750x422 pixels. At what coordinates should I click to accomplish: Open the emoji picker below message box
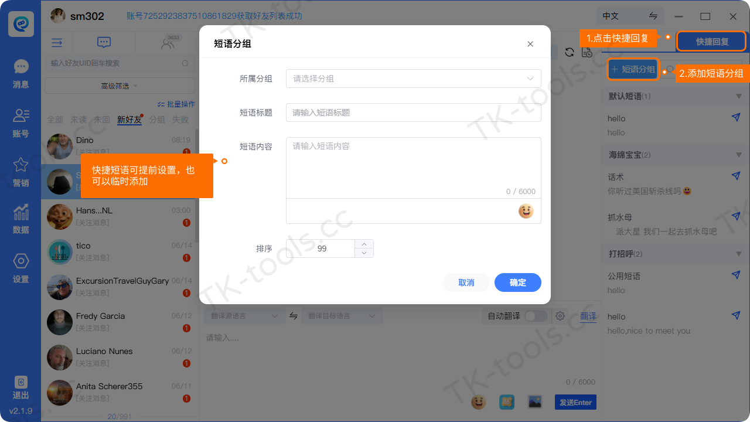pyautogui.click(x=479, y=402)
